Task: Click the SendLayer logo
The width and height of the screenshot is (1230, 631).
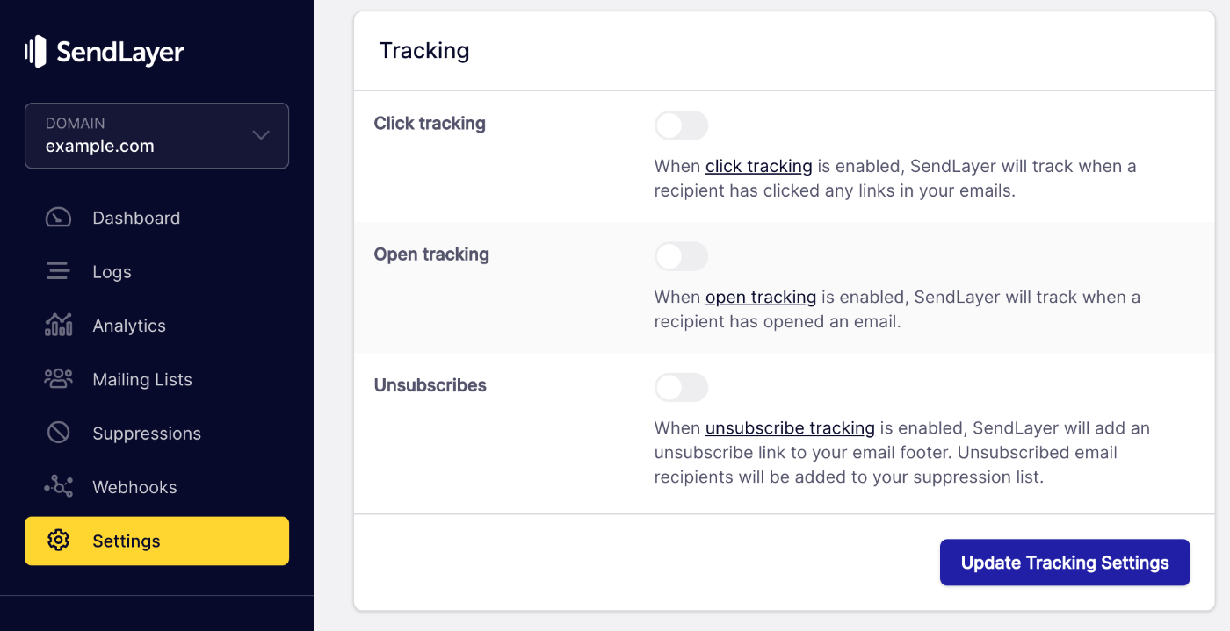Action: (104, 51)
